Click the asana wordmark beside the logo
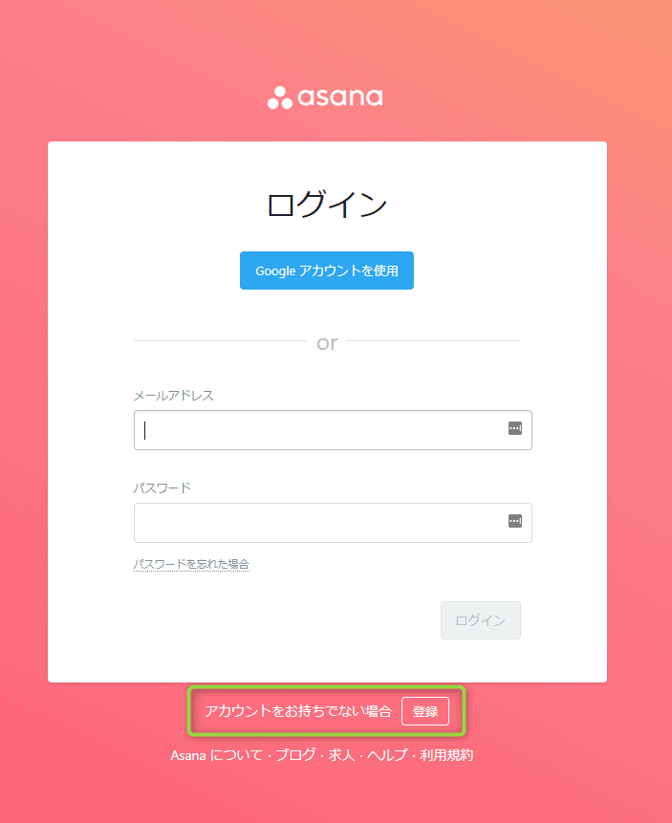 tap(339, 97)
